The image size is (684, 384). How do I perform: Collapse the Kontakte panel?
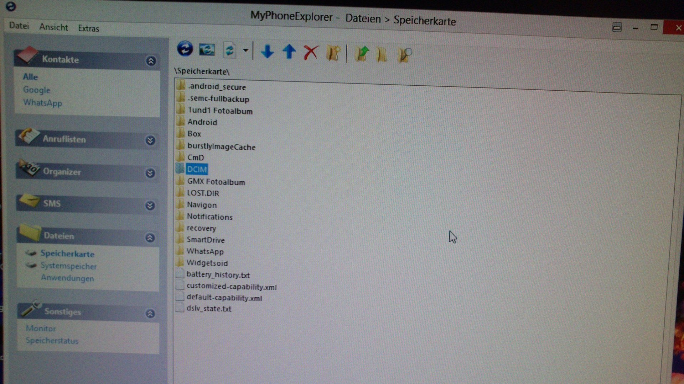(151, 61)
